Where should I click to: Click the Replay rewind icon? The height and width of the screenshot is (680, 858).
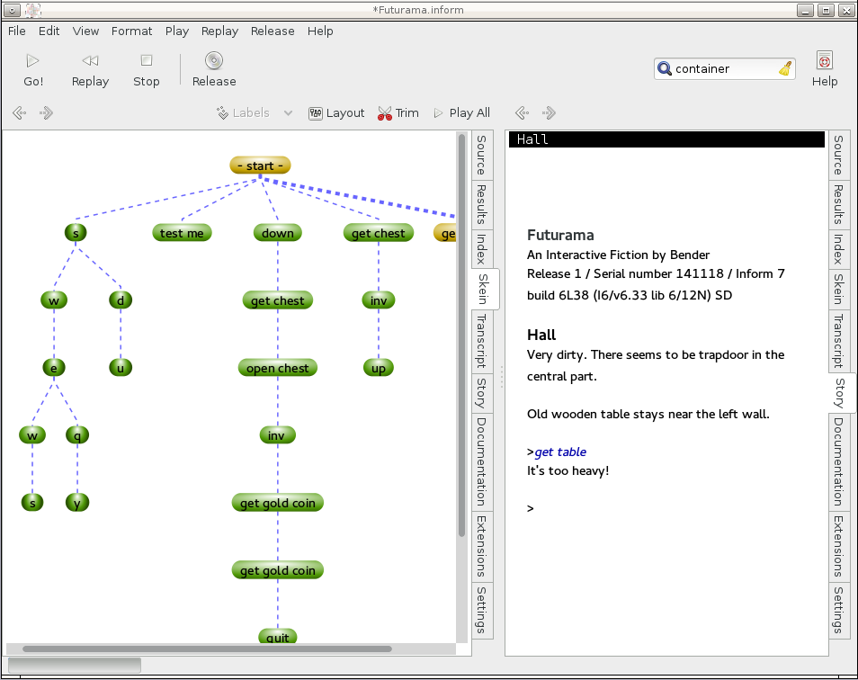coord(90,61)
